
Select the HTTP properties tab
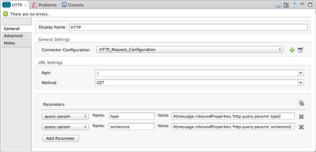tap(15, 5)
